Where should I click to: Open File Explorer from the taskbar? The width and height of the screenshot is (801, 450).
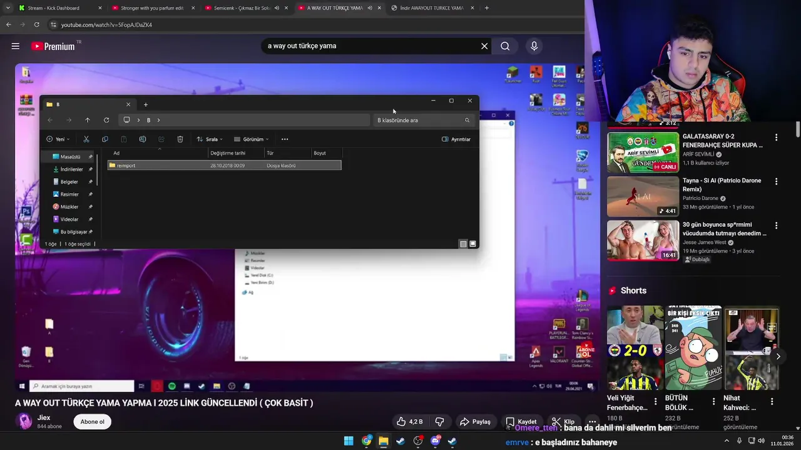(x=383, y=441)
